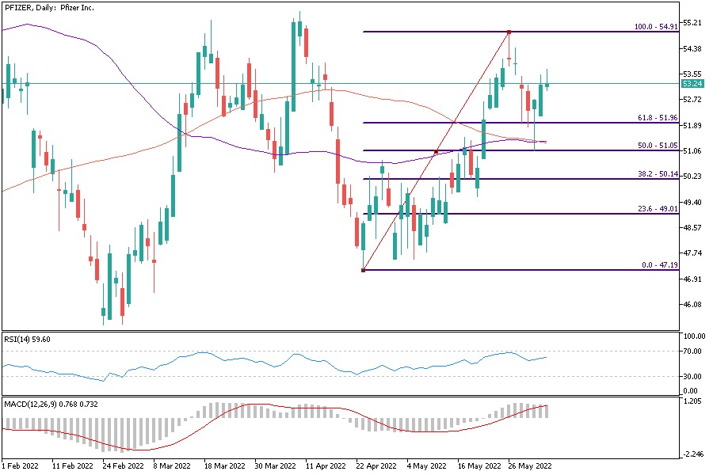Select the 50.0 - 51.05 Fibonacci level label

click(657, 146)
